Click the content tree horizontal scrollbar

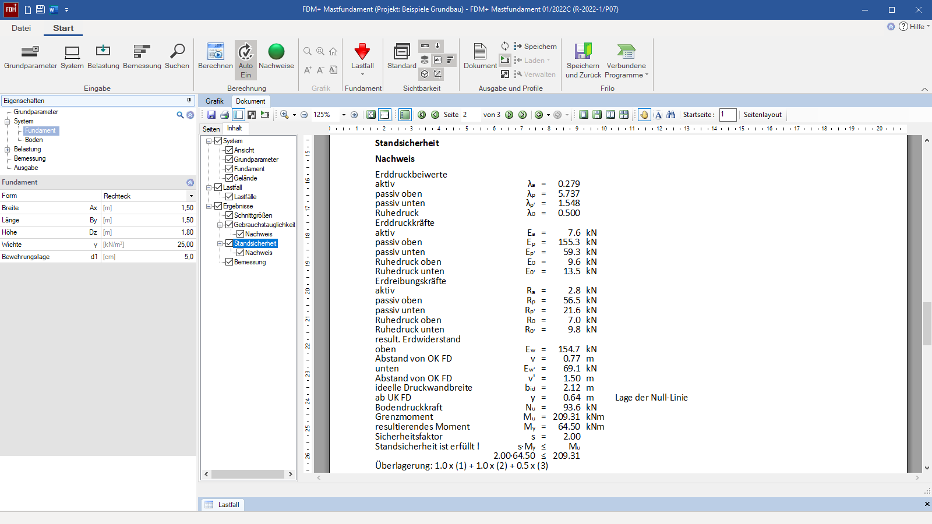pyautogui.click(x=248, y=475)
